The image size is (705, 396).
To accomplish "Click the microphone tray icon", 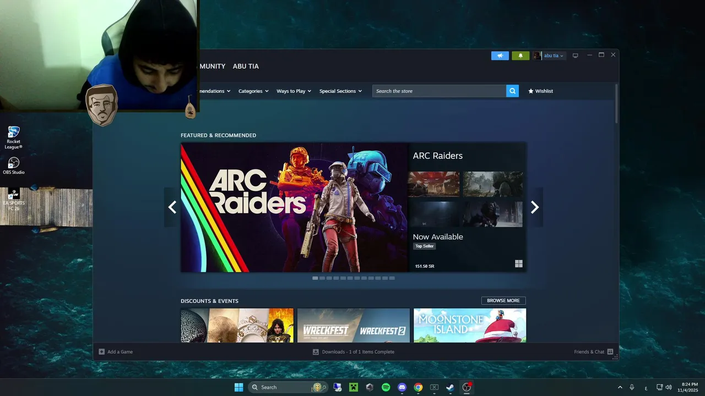I will pyautogui.click(x=632, y=387).
